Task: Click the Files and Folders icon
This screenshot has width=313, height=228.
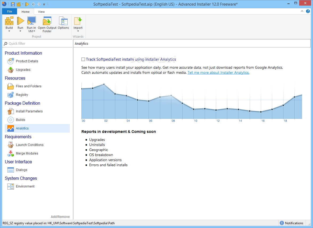Action: point(11,86)
